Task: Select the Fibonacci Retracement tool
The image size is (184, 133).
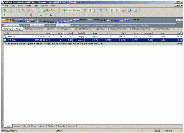Action: 36,15
